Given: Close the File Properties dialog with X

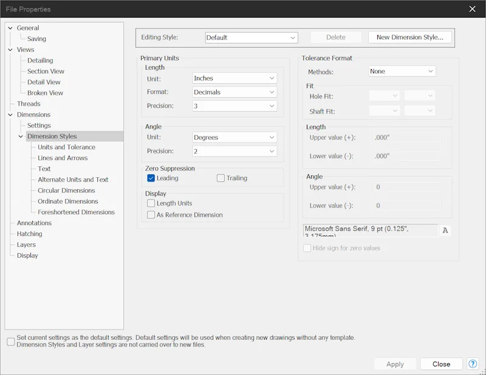Looking at the screenshot, I should tap(473, 9).
